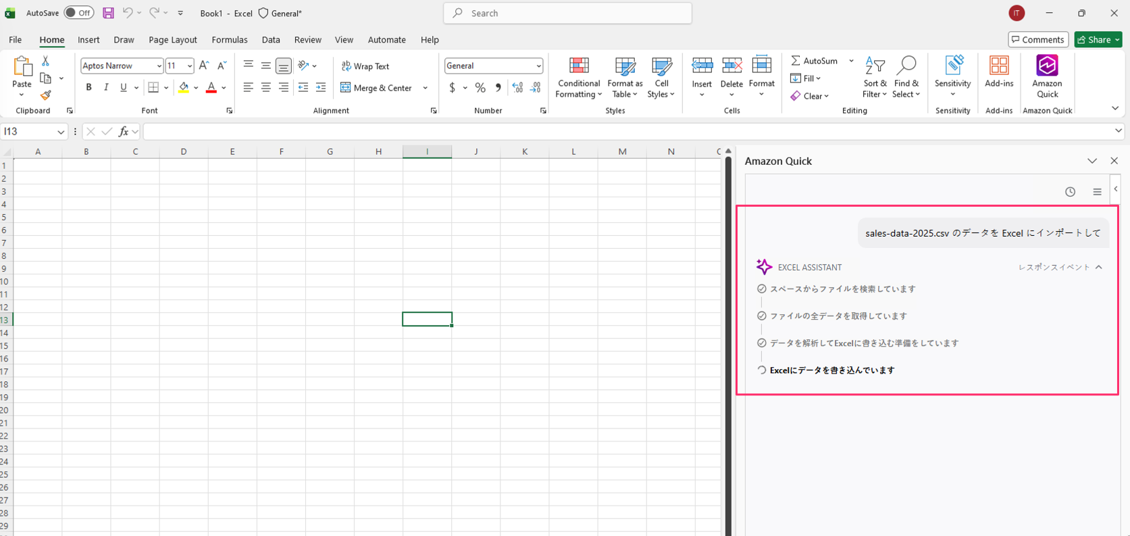The width and height of the screenshot is (1130, 536).
Task: Toggle Top Align for cell content
Action: pyautogui.click(x=248, y=66)
